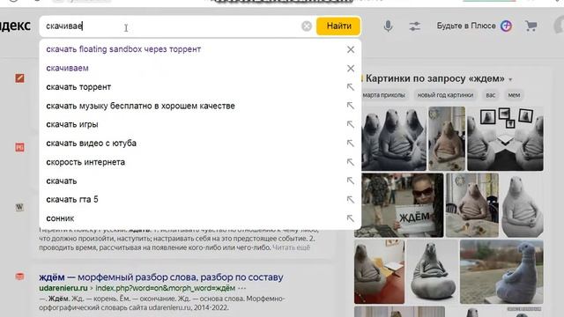Open thumbnail of Zhdun beanbag on white
The image size is (564, 317).
click(433, 272)
